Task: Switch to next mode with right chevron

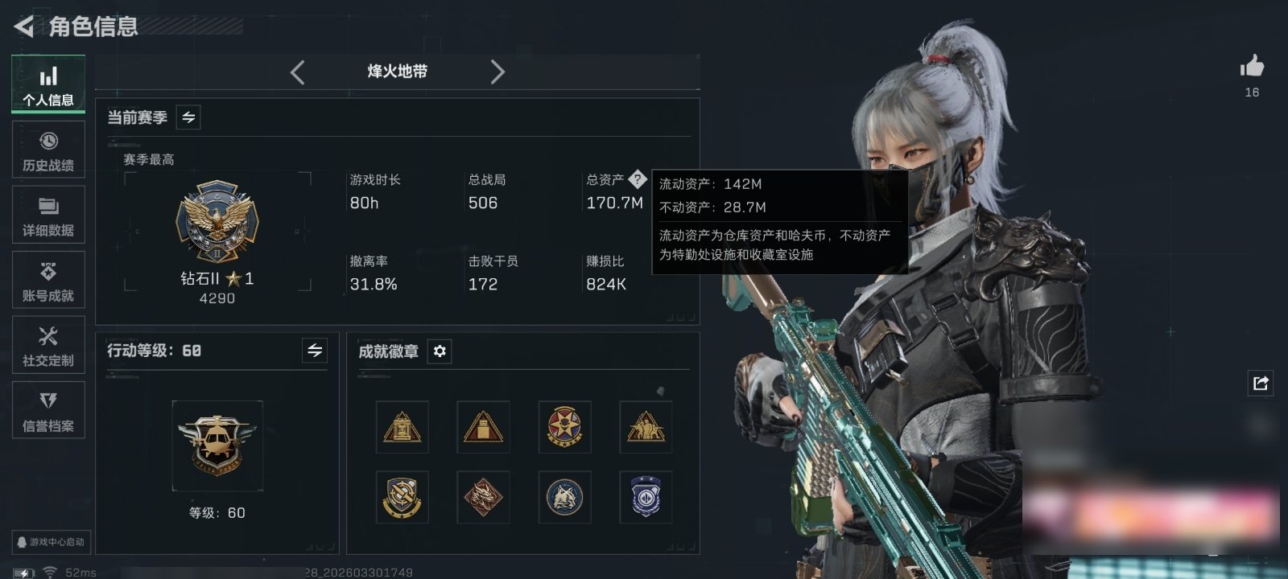Action: (x=497, y=72)
